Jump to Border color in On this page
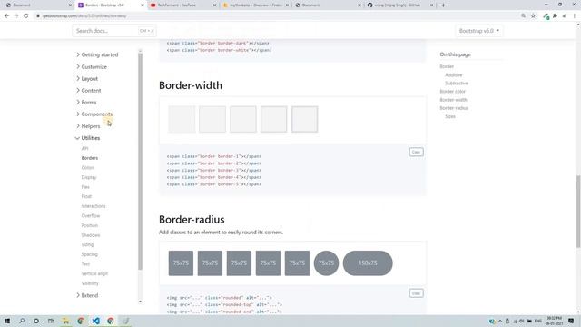The width and height of the screenshot is (581, 327). point(452,91)
